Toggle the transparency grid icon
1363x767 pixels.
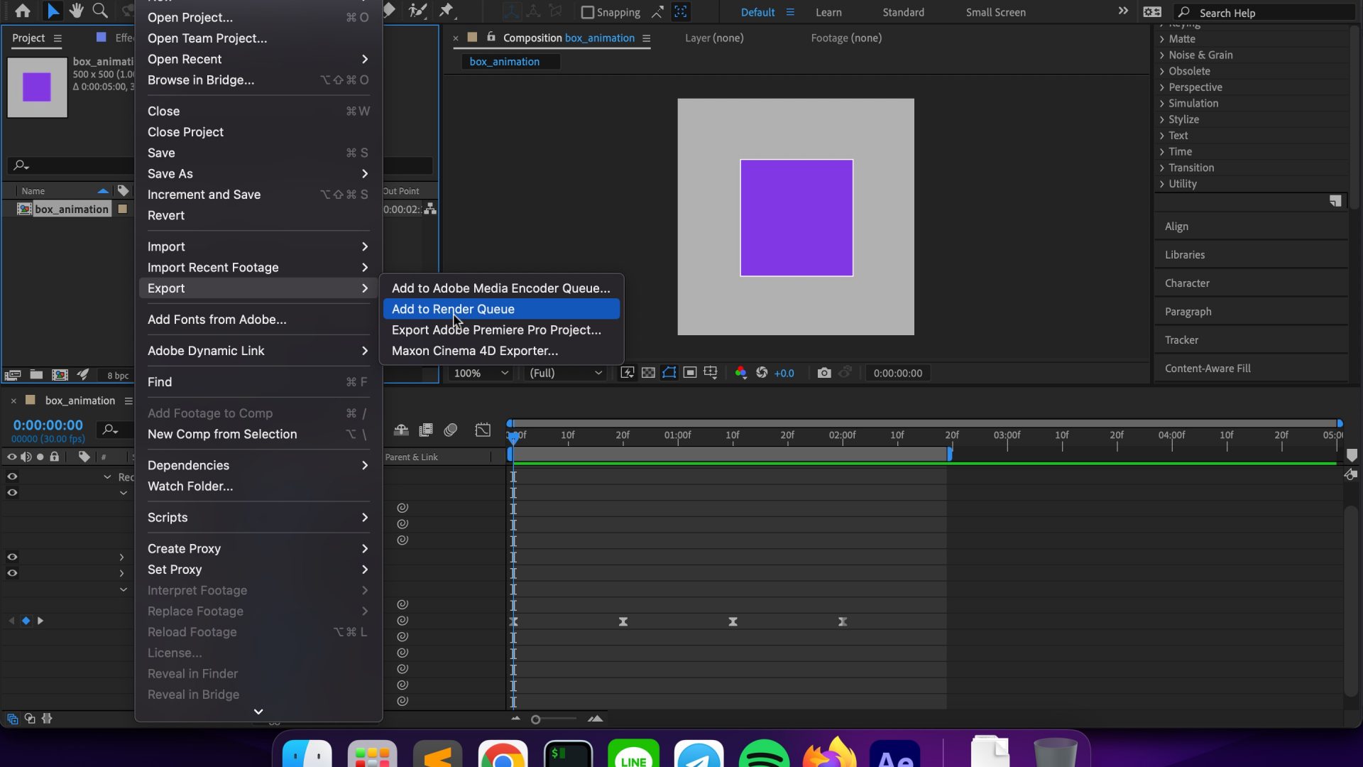tap(648, 373)
